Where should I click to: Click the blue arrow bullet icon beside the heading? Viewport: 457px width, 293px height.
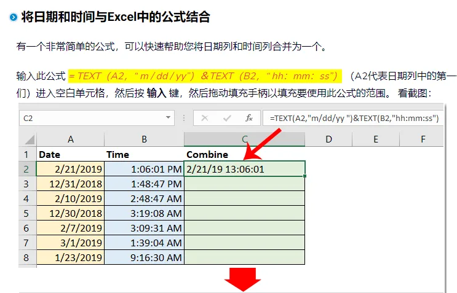point(14,17)
